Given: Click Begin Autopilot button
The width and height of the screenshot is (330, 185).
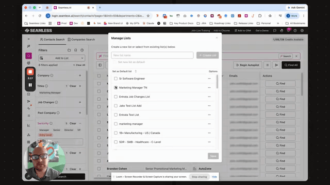Looking at the screenshot, I should (x=247, y=65).
